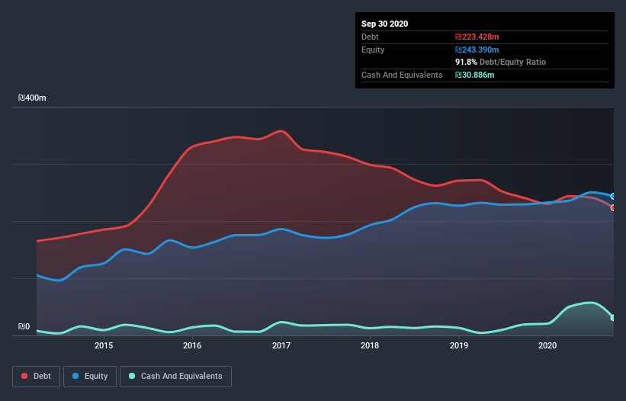626x401 pixels.
Task: Click the 2020 x-axis label
Action: tap(547, 345)
